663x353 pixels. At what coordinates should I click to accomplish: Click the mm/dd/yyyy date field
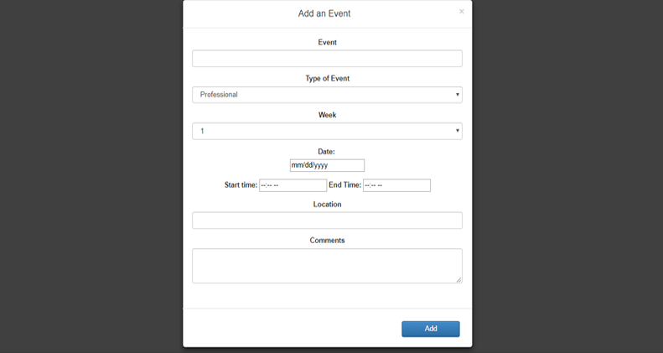[327, 165]
